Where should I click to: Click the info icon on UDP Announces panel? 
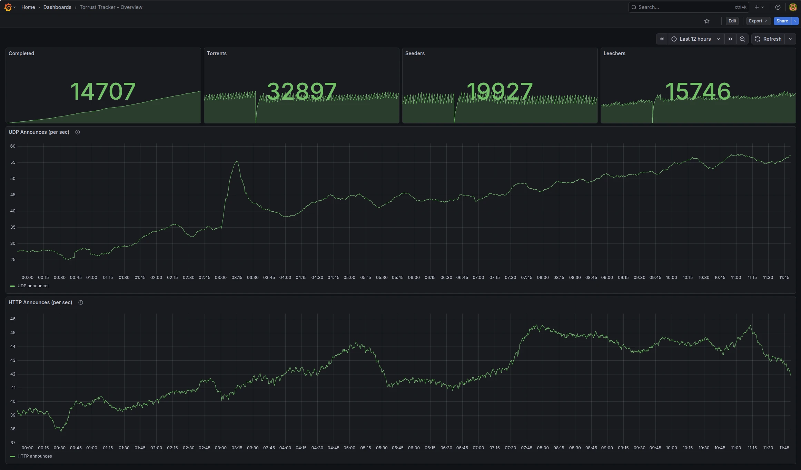77,132
